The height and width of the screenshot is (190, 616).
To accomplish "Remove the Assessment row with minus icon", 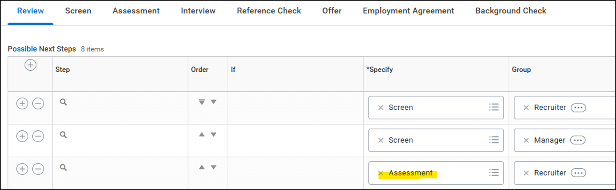I will point(38,169).
